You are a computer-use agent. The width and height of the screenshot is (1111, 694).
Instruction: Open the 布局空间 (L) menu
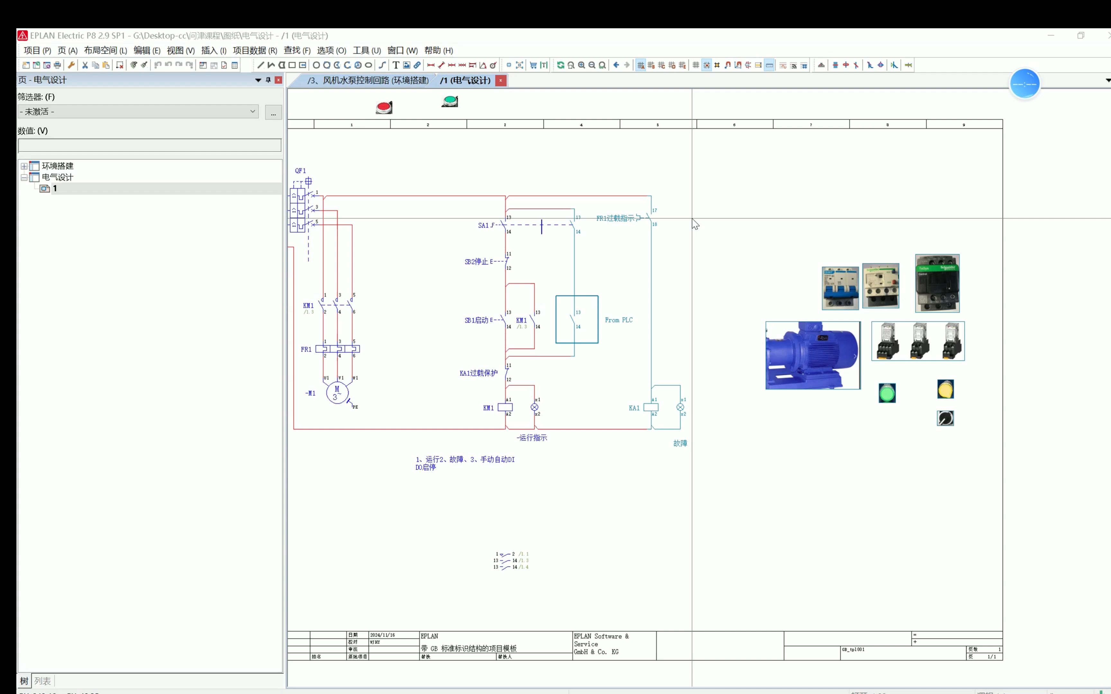[x=105, y=50]
